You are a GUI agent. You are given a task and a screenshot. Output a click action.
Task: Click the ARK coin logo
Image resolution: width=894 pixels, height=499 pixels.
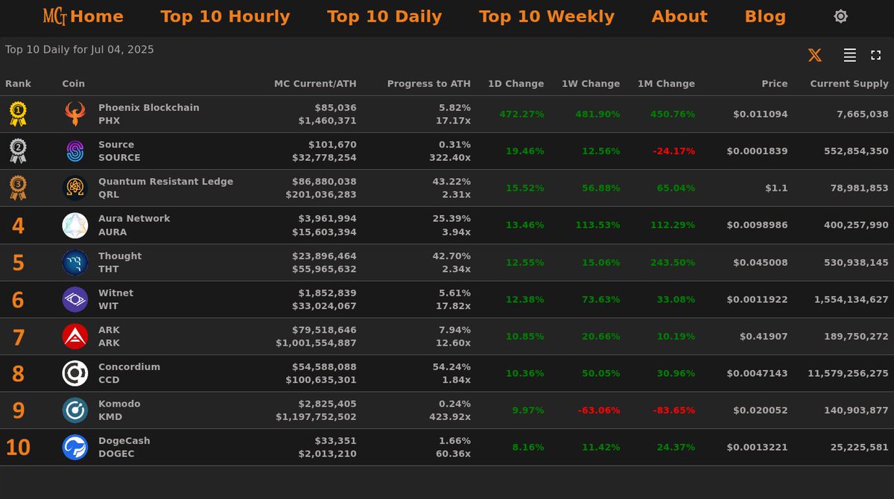pos(75,336)
